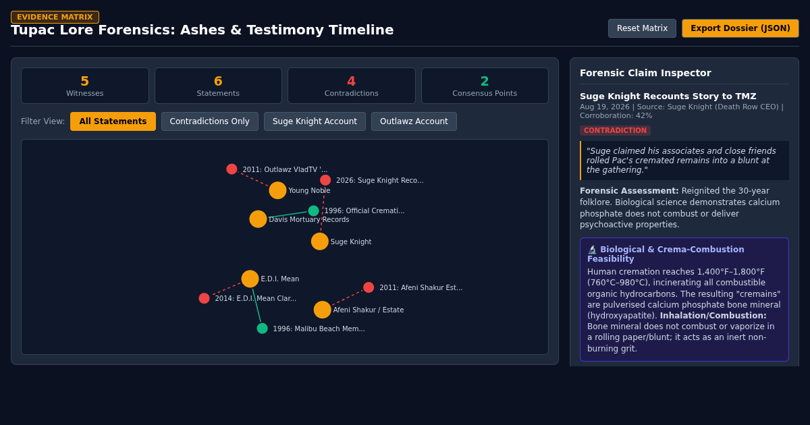Click the Aug 19, 2026 source line
Screen dimensions: 810x425
tap(682, 111)
